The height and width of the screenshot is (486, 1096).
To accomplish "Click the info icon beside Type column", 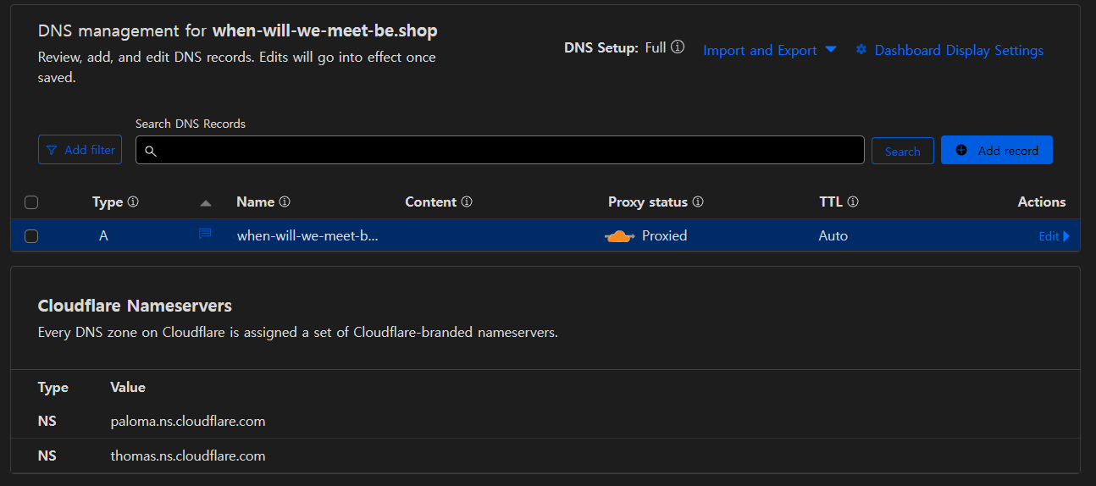I will [133, 202].
